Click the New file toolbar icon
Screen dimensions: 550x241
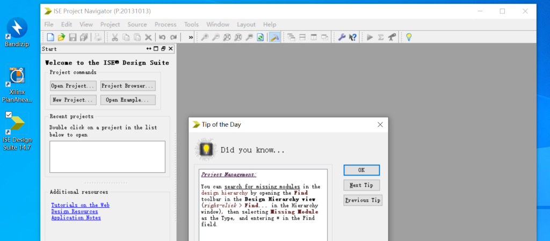[x=50, y=37]
